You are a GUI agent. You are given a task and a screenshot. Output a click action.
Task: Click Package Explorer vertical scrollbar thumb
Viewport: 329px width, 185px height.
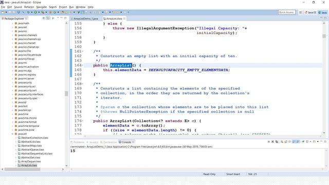point(66,94)
